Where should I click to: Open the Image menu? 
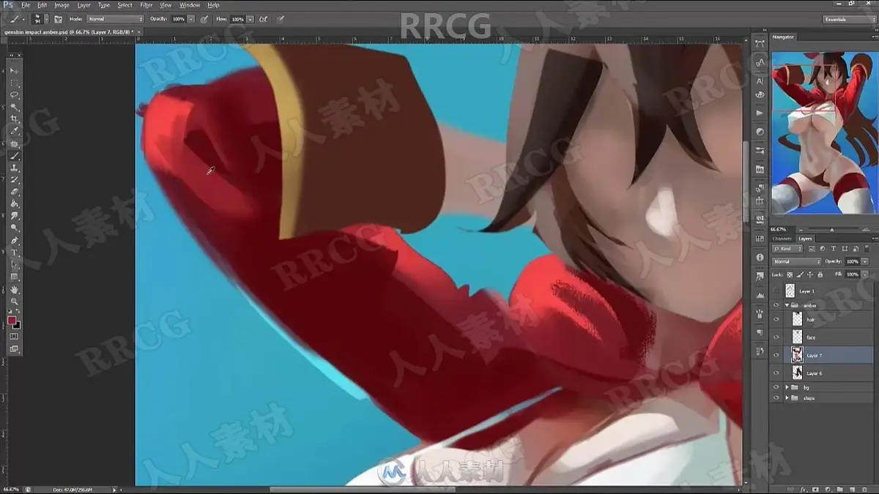click(x=62, y=5)
